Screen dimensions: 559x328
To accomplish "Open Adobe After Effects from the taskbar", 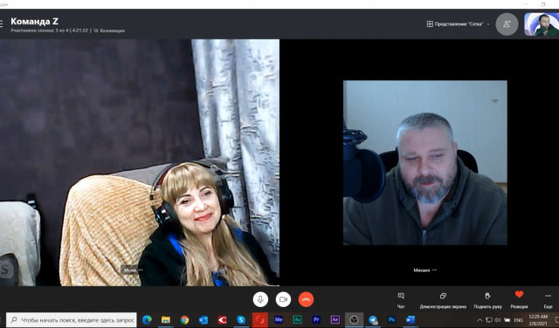I will click(x=335, y=320).
